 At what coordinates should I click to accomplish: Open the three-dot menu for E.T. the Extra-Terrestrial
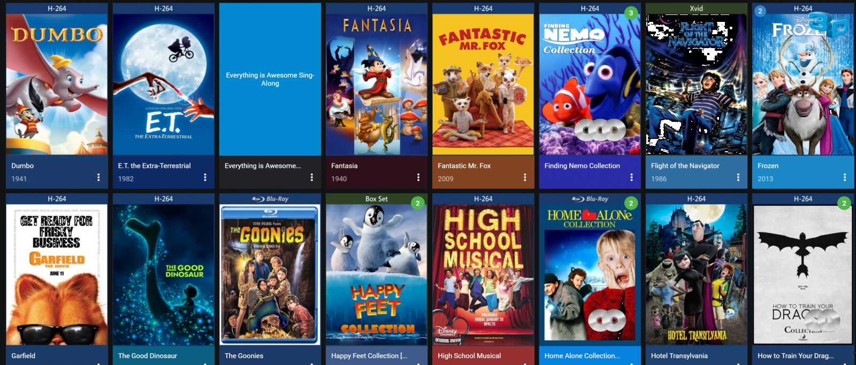coord(205,177)
